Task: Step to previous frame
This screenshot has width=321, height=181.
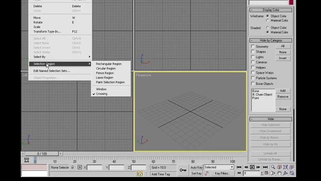Action: (246, 167)
